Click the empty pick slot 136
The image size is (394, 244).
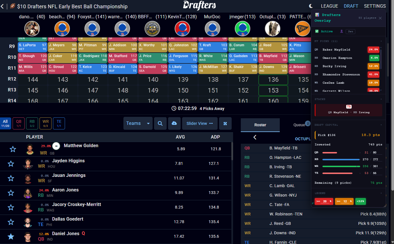[273, 80]
